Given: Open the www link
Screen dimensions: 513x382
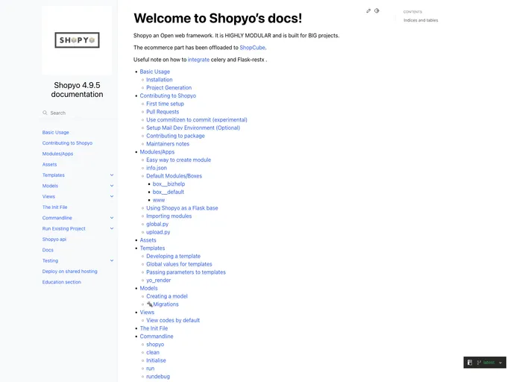Looking at the screenshot, I should [159, 200].
